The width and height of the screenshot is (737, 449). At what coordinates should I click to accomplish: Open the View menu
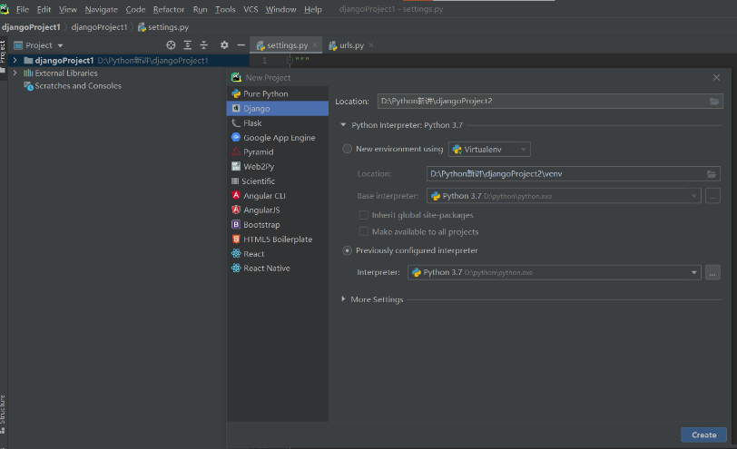pyautogui.click(x=68, y=9)
